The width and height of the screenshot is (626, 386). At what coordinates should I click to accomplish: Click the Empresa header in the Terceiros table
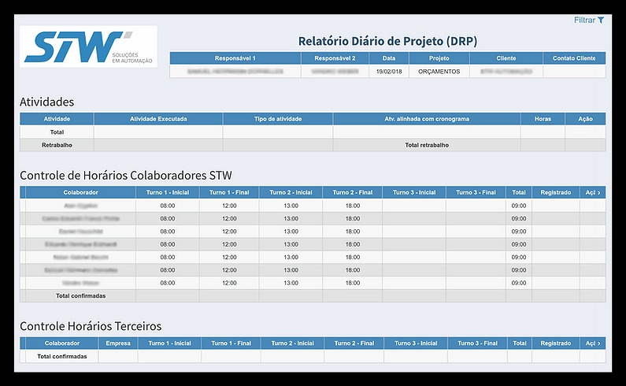point(118,343)
